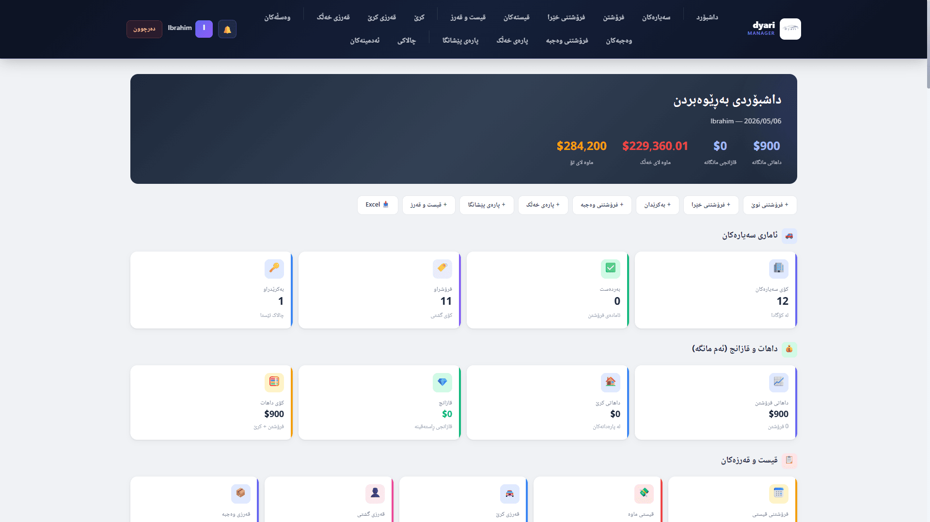
Task: Click the building icon in کۆی سەیارەکان card
Action: pyautogui.click(x=779, y=268)
